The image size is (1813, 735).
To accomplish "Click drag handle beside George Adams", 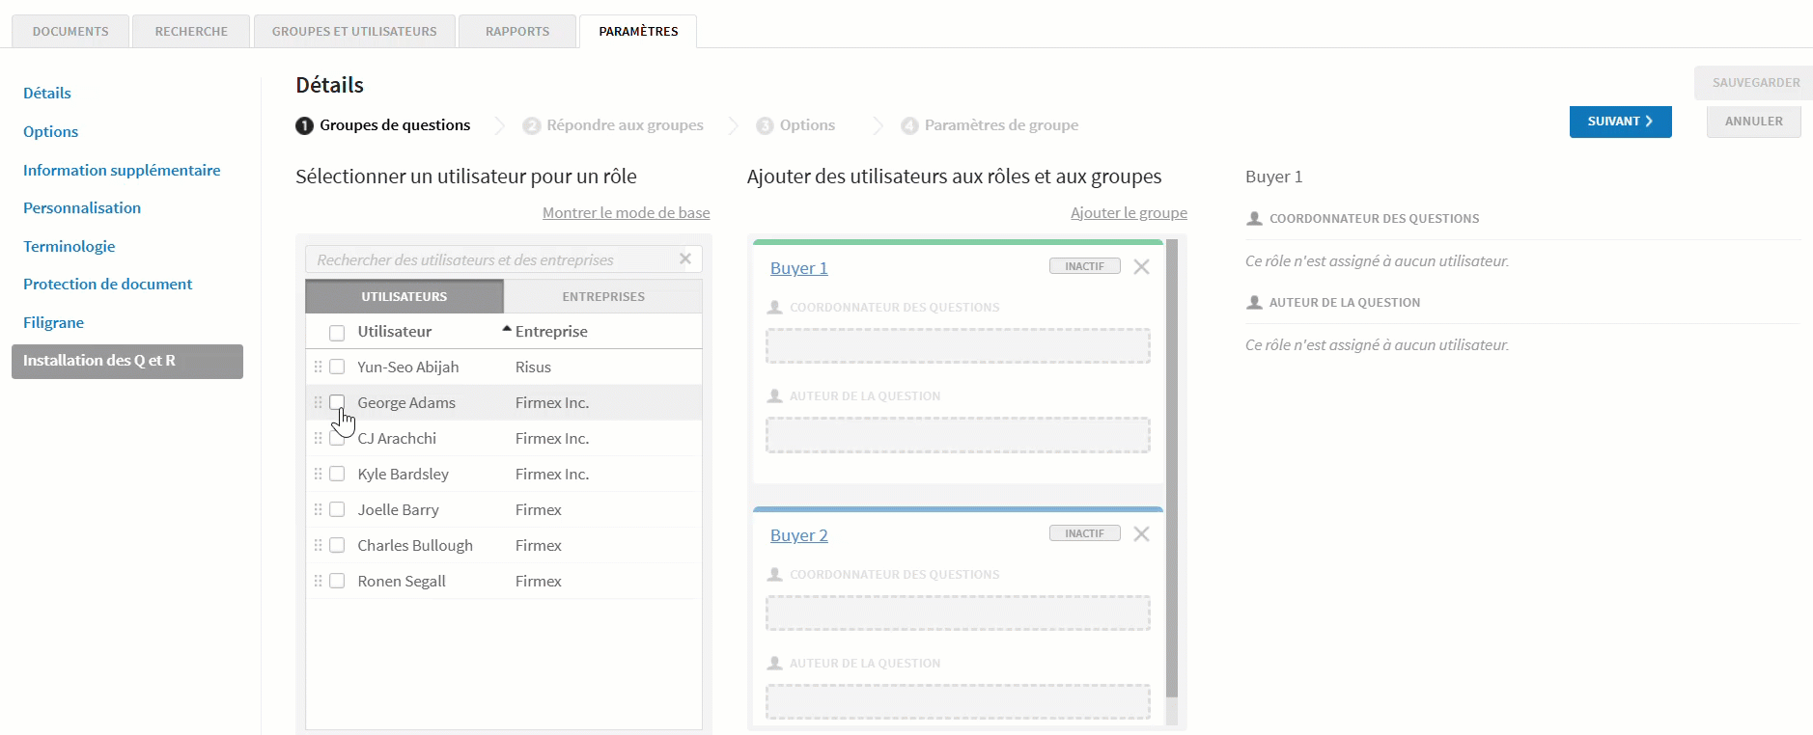I will pyautogui.click(x=318, y=402).
